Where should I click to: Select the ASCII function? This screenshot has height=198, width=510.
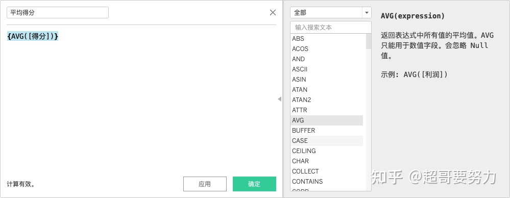(x=327, y=69)
